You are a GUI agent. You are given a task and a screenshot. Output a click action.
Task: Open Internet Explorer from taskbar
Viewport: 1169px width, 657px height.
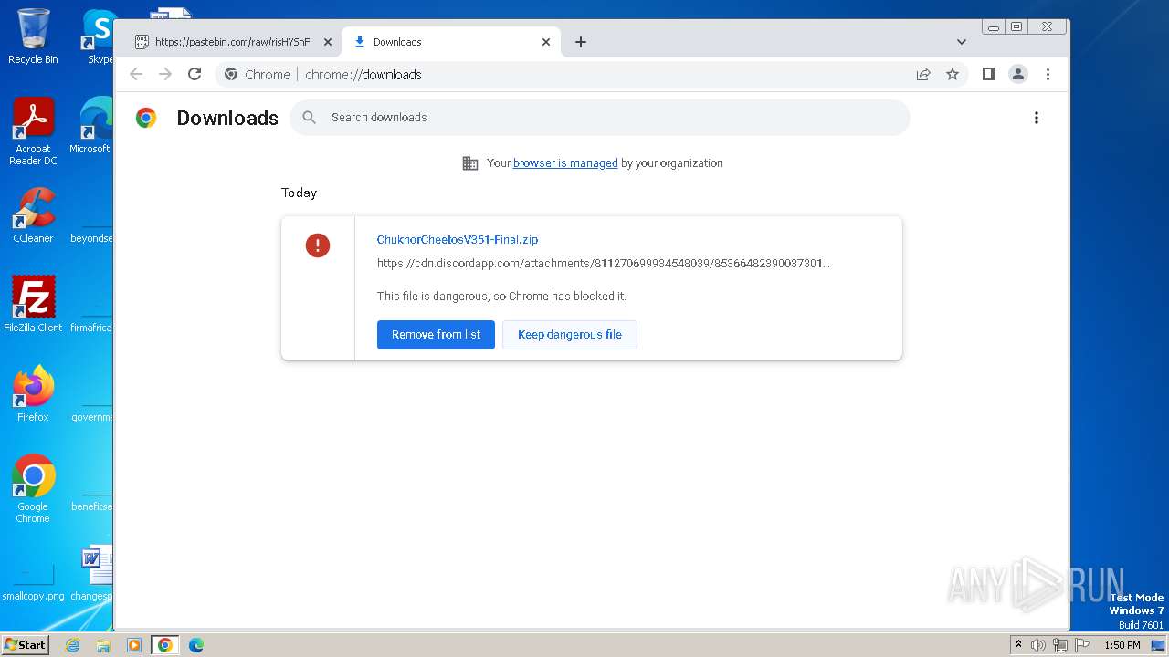click(x=72, y=645)
